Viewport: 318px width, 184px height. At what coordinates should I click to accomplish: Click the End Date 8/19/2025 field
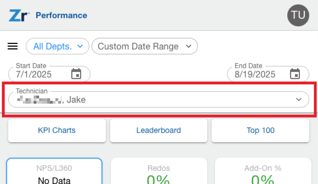click(268, 74)
